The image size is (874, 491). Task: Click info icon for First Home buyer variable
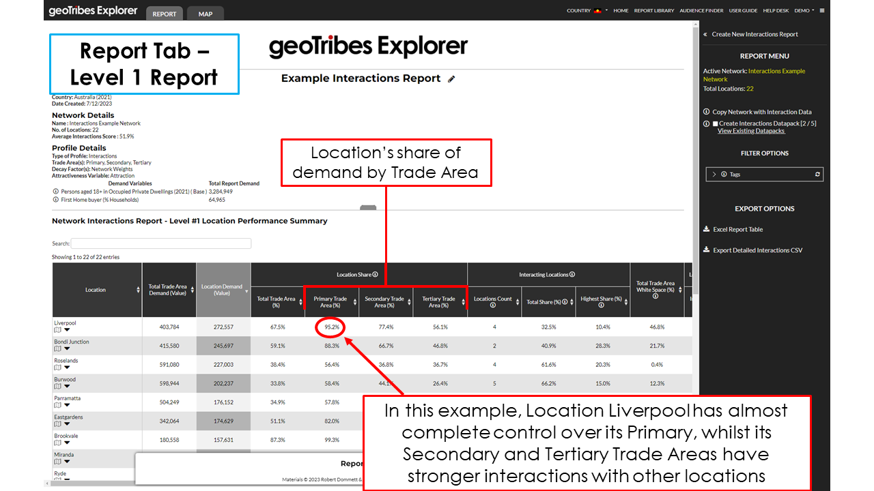(x=55, y=200)
